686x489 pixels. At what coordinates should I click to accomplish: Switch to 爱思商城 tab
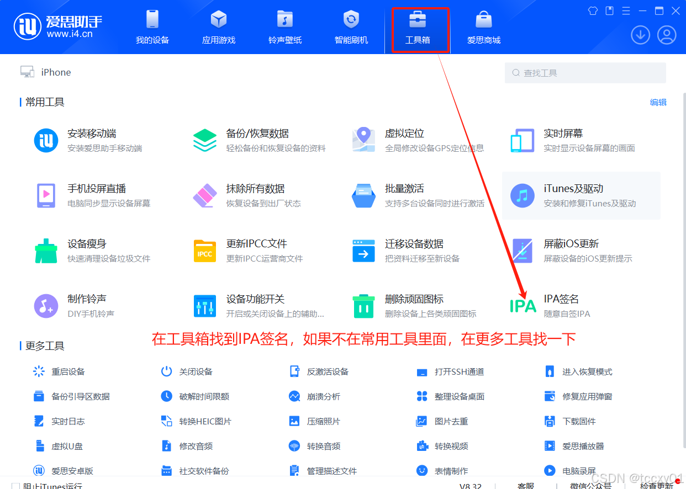[484, 28]
